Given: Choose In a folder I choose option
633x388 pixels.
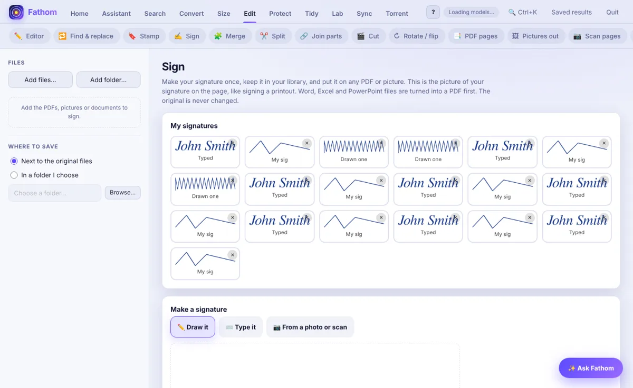Looking at the screenshot, I should pos(44,175).
